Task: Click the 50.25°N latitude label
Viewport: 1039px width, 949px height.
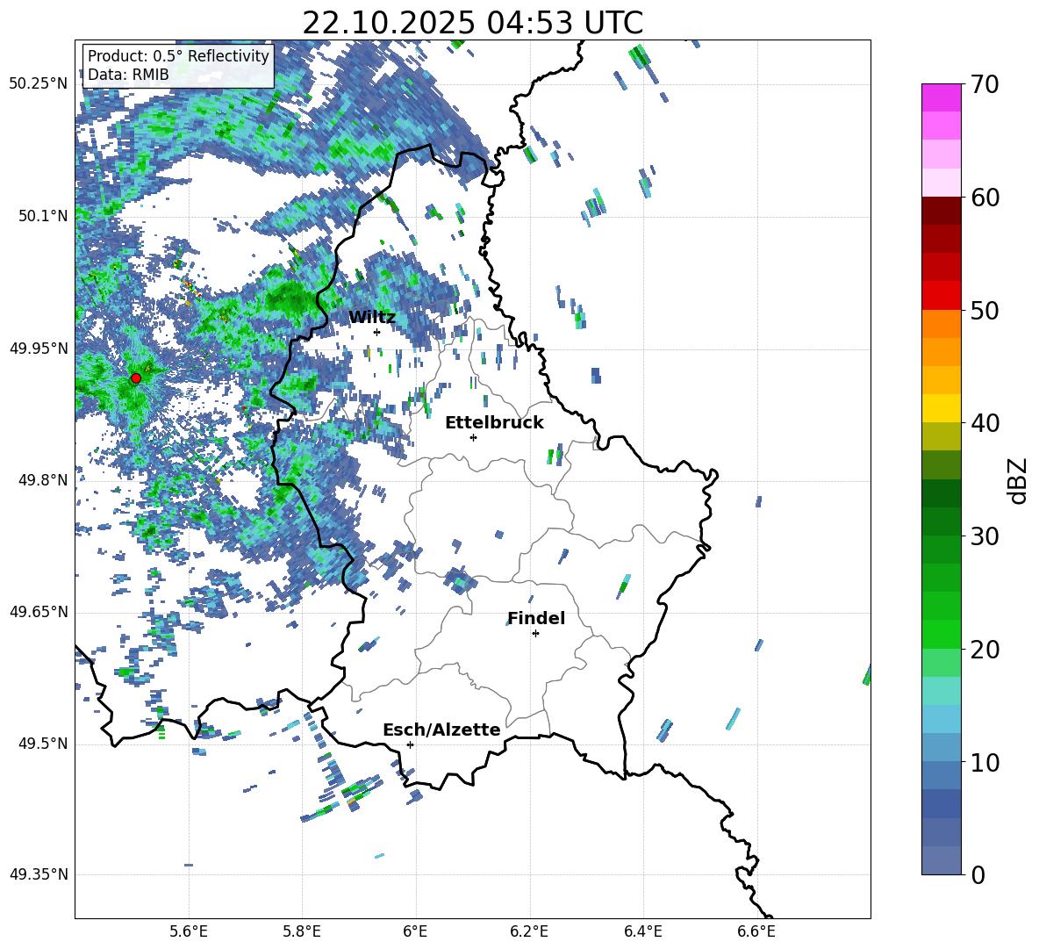Action: [x=39, y=84]
